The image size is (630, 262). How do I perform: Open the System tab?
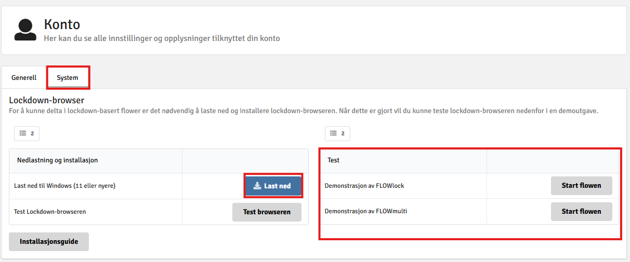point(68,78)
